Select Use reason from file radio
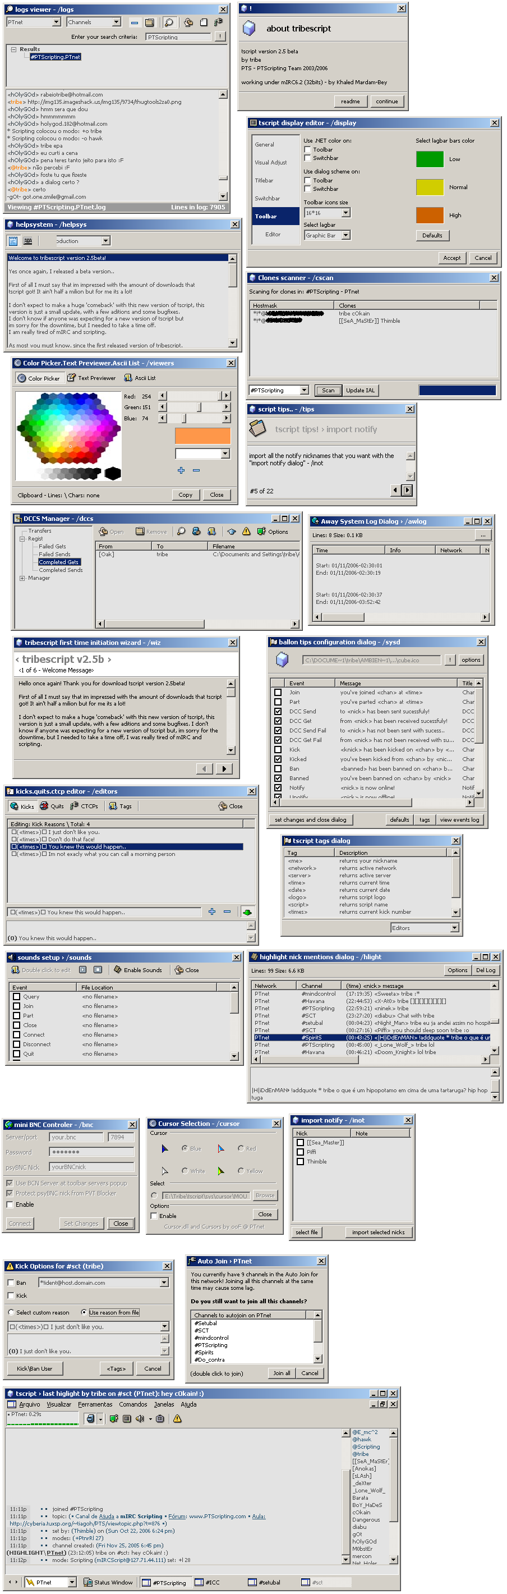 84,1312
